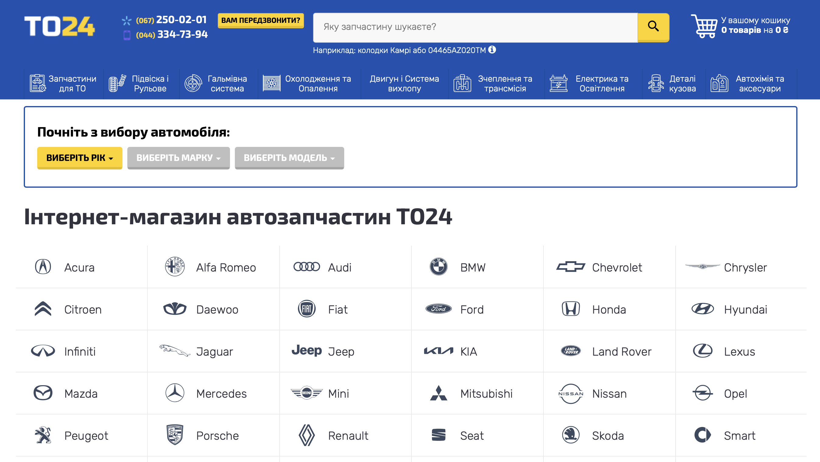820x462 pixels.
Task: Click the KIA wordmark logo
Action: [438, 351]
